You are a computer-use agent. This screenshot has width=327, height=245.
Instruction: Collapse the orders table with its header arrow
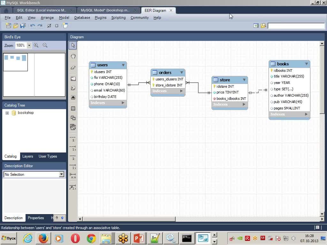[x=182, y=72]
